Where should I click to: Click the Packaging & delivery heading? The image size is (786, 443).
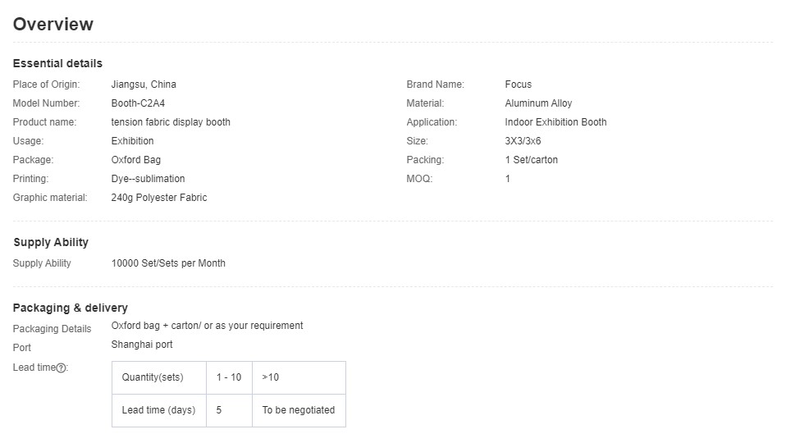71,308
